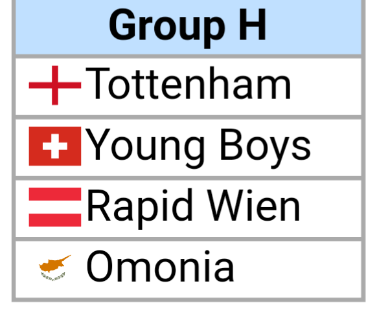Open the Young Boys team link
Viewport: 377px width, 321px height.
click(198, 147)
